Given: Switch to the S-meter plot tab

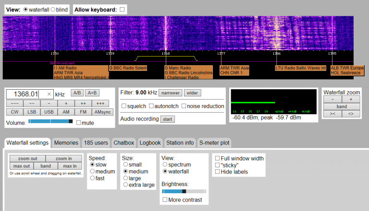Looking at the screenshot, I should point(214,142).
